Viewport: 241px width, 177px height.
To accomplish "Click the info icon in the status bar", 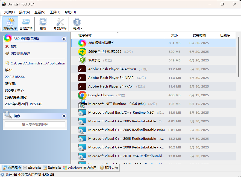I will [x=2, y=175].
